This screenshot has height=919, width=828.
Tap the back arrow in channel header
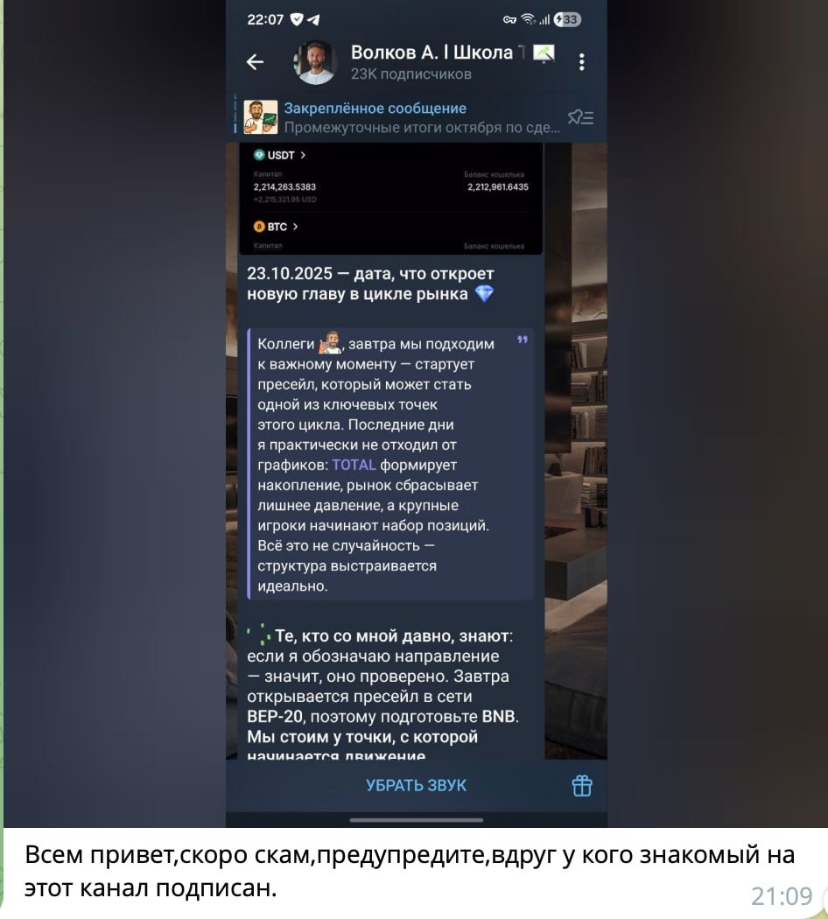coord(255,61)
